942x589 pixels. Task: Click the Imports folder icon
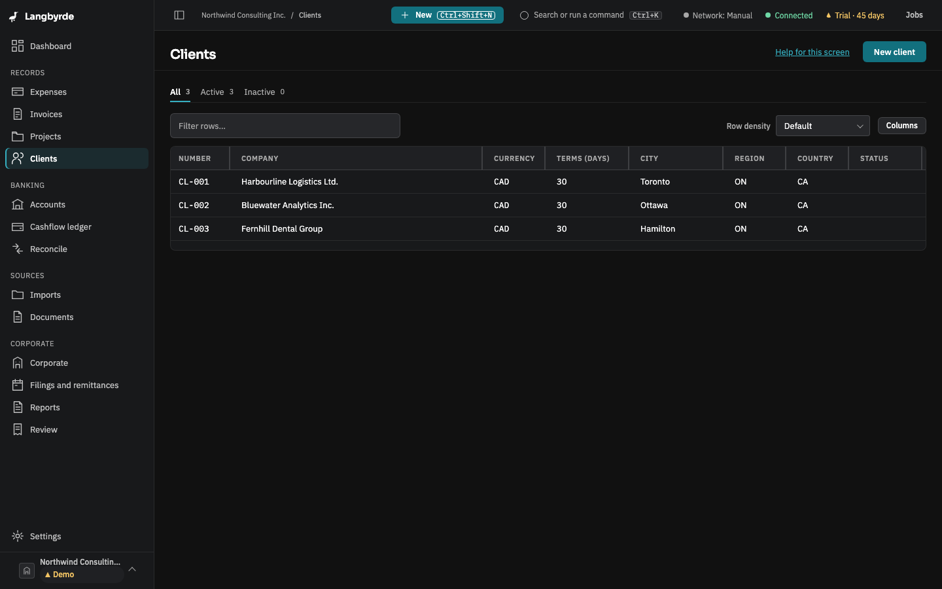[18, 294]
